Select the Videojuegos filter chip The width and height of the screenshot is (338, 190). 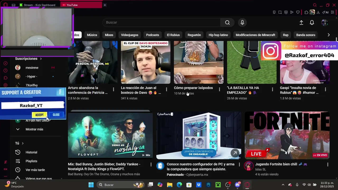130,35
